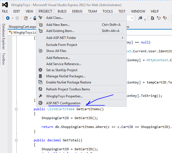Viewport: 172px width, 153px height.
Task: Close the open PROJECT menu
Action: (x=45, y=11)
